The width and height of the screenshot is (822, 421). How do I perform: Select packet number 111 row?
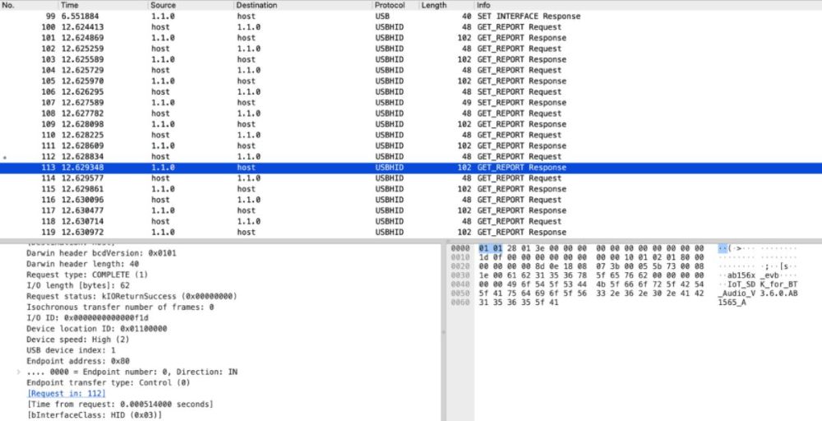pos(411,146)
